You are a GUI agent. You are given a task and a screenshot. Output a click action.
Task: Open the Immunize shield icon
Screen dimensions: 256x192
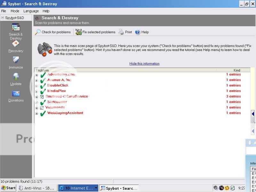tap(16, 60)
